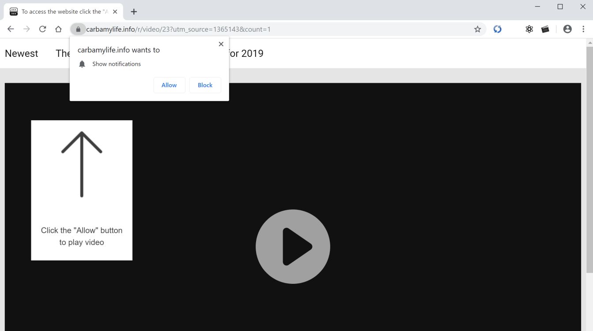The width and height of the screenshot is (593, 331).
Task: Click the notification bell in the permission popup
Action: pos(82,64)
